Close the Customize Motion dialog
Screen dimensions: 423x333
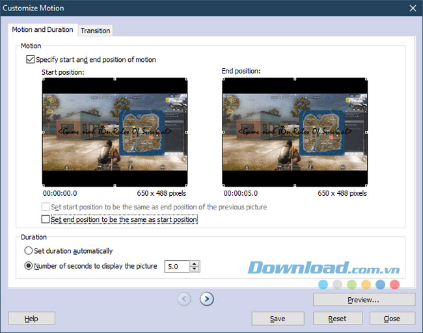coord(413,8)
